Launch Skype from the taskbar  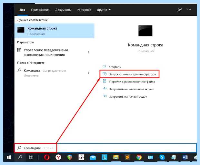162,157
